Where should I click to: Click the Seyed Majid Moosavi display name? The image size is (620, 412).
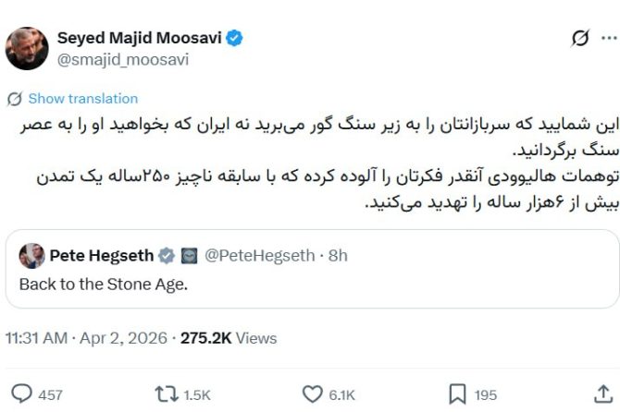pos(140,38)
